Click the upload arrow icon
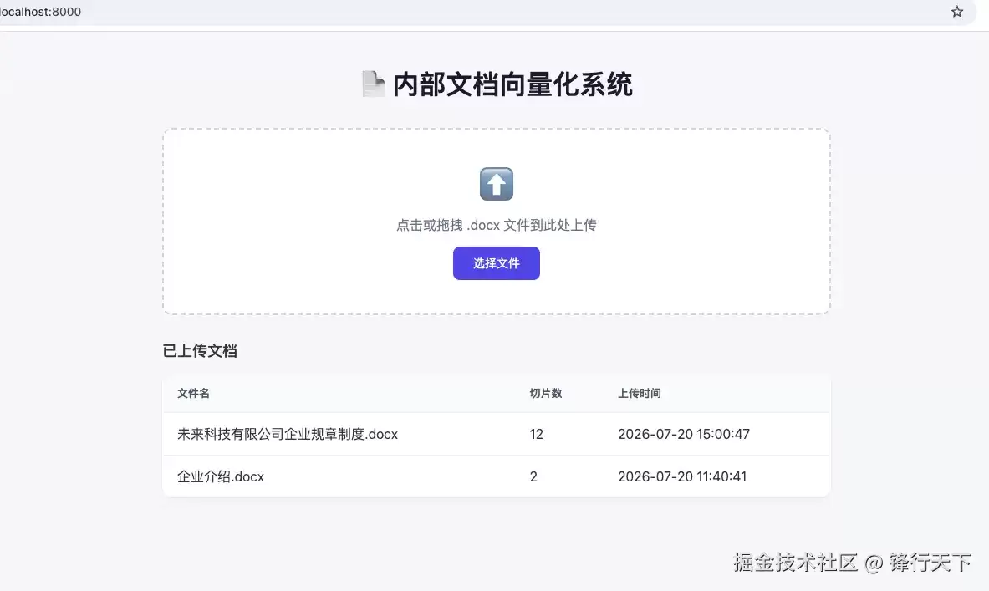This screenshot has height=591, width=989. tap(497, 184)
